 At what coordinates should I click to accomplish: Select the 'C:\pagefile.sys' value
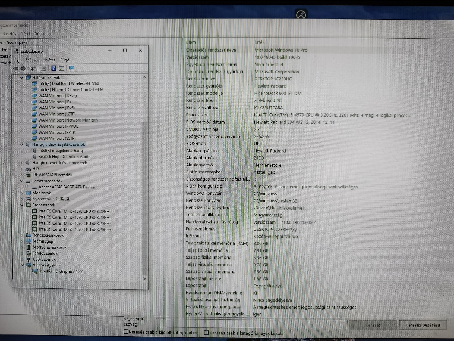pos(267,286)
